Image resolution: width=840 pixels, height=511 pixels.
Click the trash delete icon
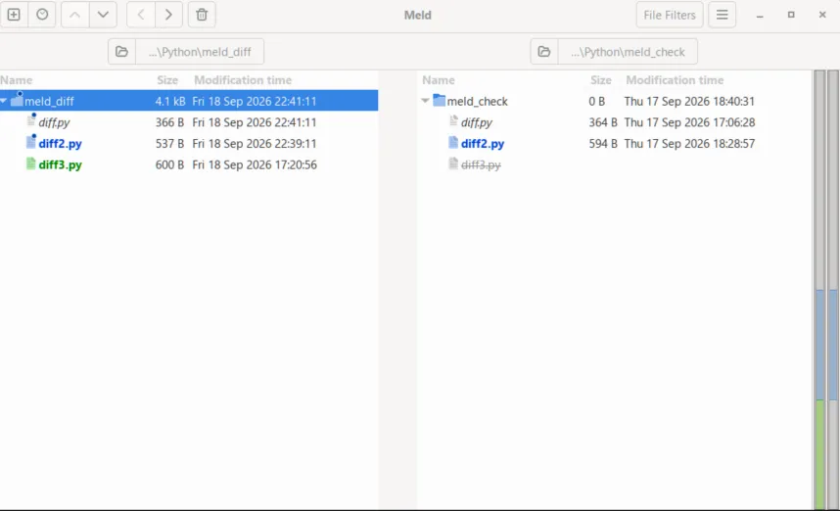click(202, 15)
